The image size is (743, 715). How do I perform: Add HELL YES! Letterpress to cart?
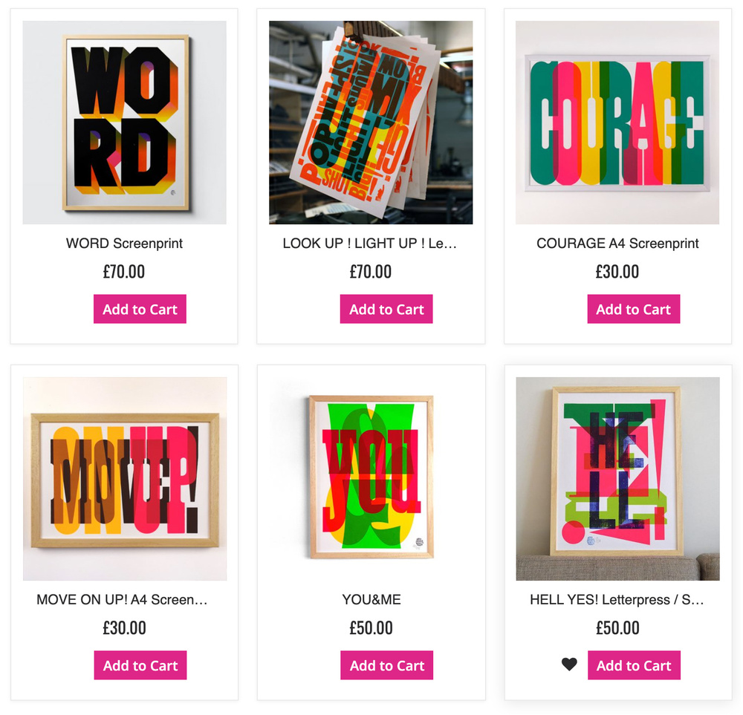click(x=634, y=665)
